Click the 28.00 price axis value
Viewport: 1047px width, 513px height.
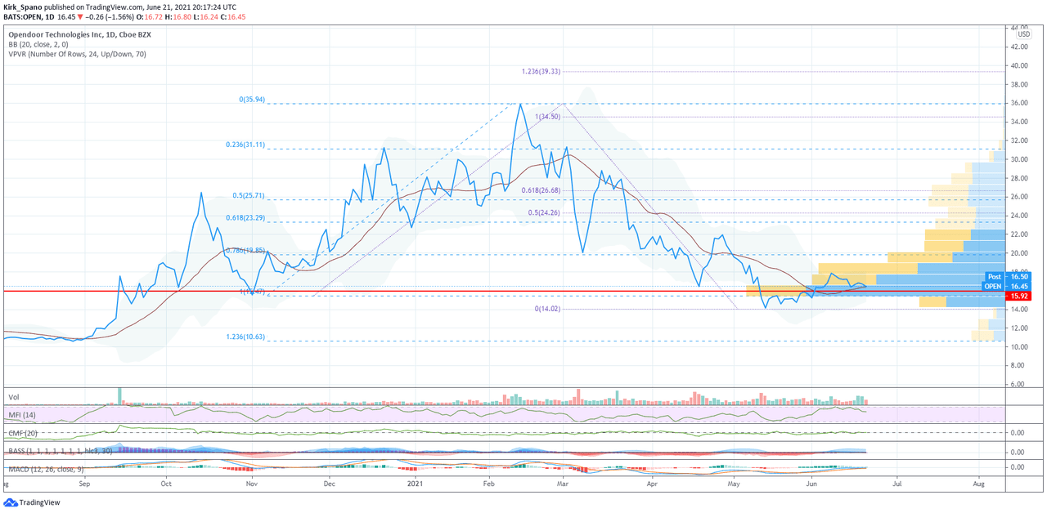point(1021,178)
